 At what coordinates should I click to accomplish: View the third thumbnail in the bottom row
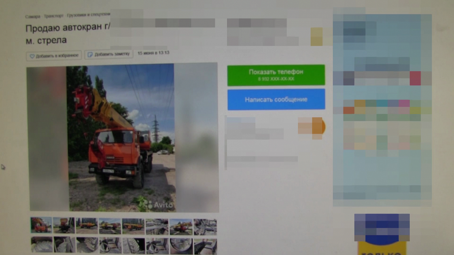coord(87,245)
